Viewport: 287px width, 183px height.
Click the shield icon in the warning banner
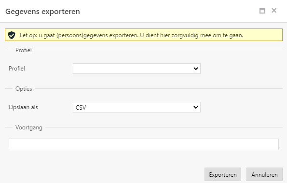coord(12,35)
